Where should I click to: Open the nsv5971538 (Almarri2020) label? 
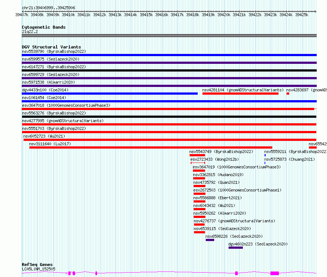pos(48,82)
